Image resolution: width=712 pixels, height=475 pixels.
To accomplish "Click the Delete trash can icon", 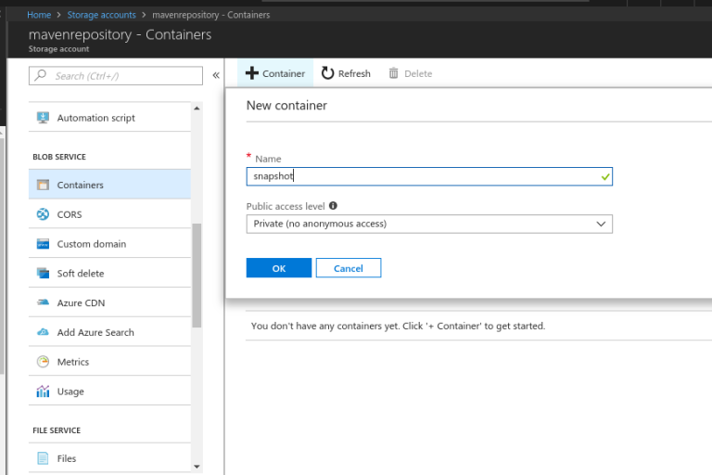I will [394, 73].
